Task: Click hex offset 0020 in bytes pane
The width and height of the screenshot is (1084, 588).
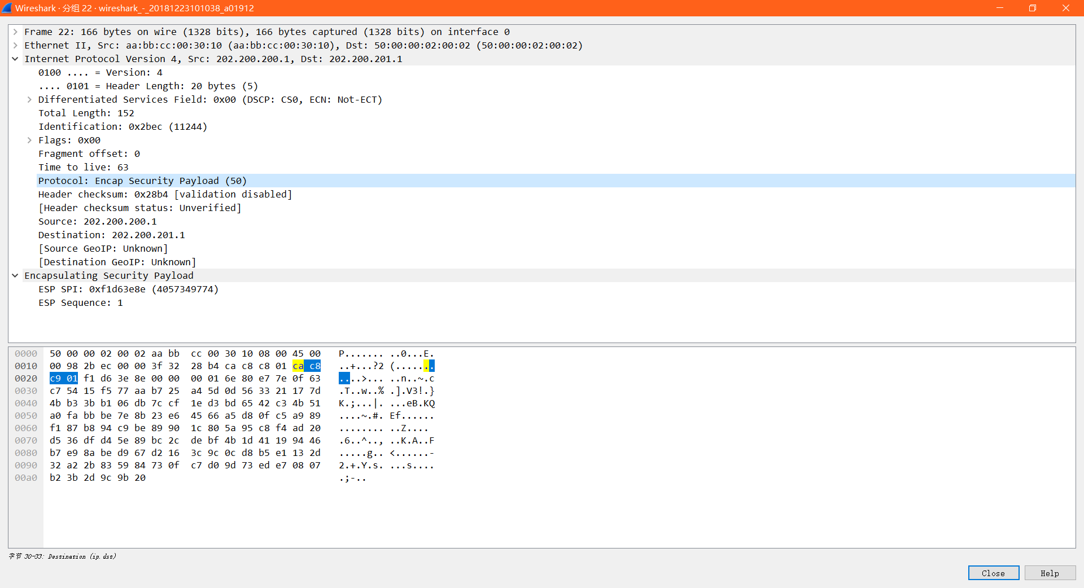Action: (26, 379)
